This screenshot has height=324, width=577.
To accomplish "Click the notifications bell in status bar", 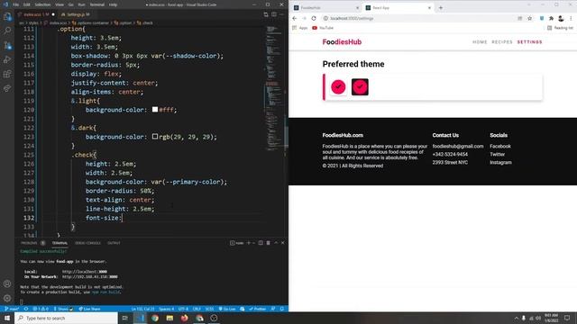I will coord(282,309).
